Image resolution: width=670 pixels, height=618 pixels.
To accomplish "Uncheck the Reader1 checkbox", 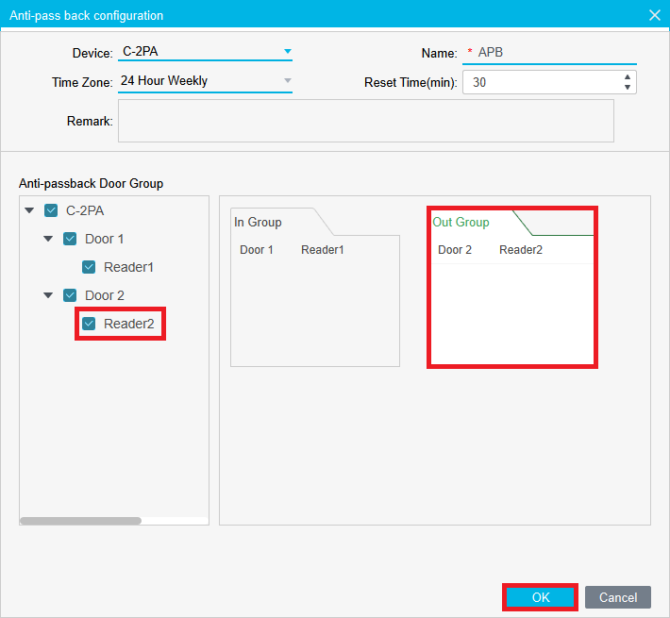I will coord(89,267).
